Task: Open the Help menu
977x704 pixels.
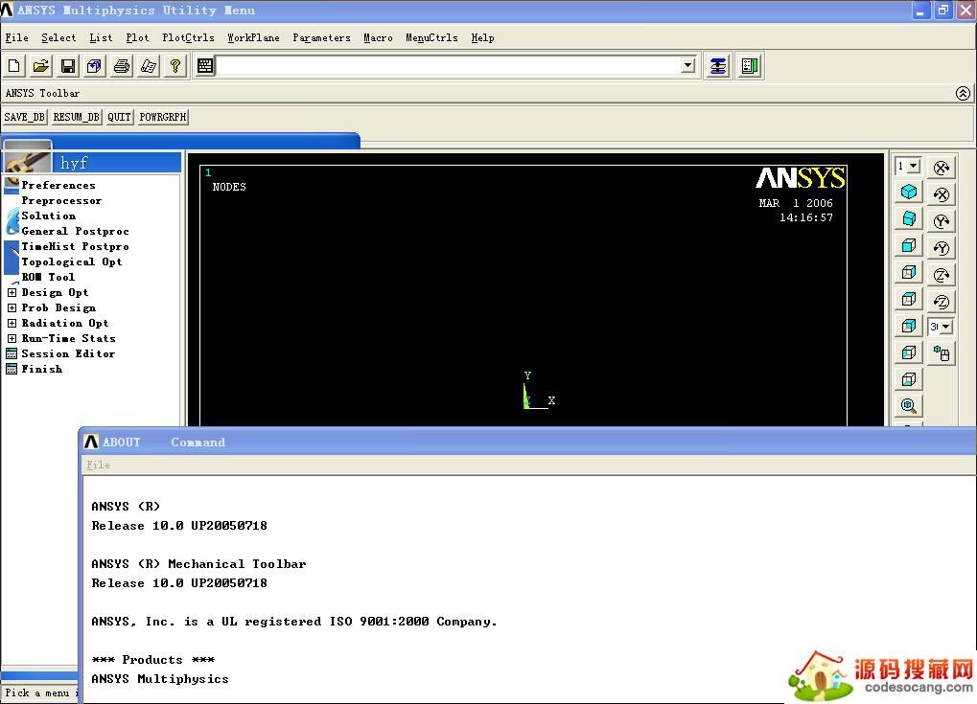Action: 483,38
